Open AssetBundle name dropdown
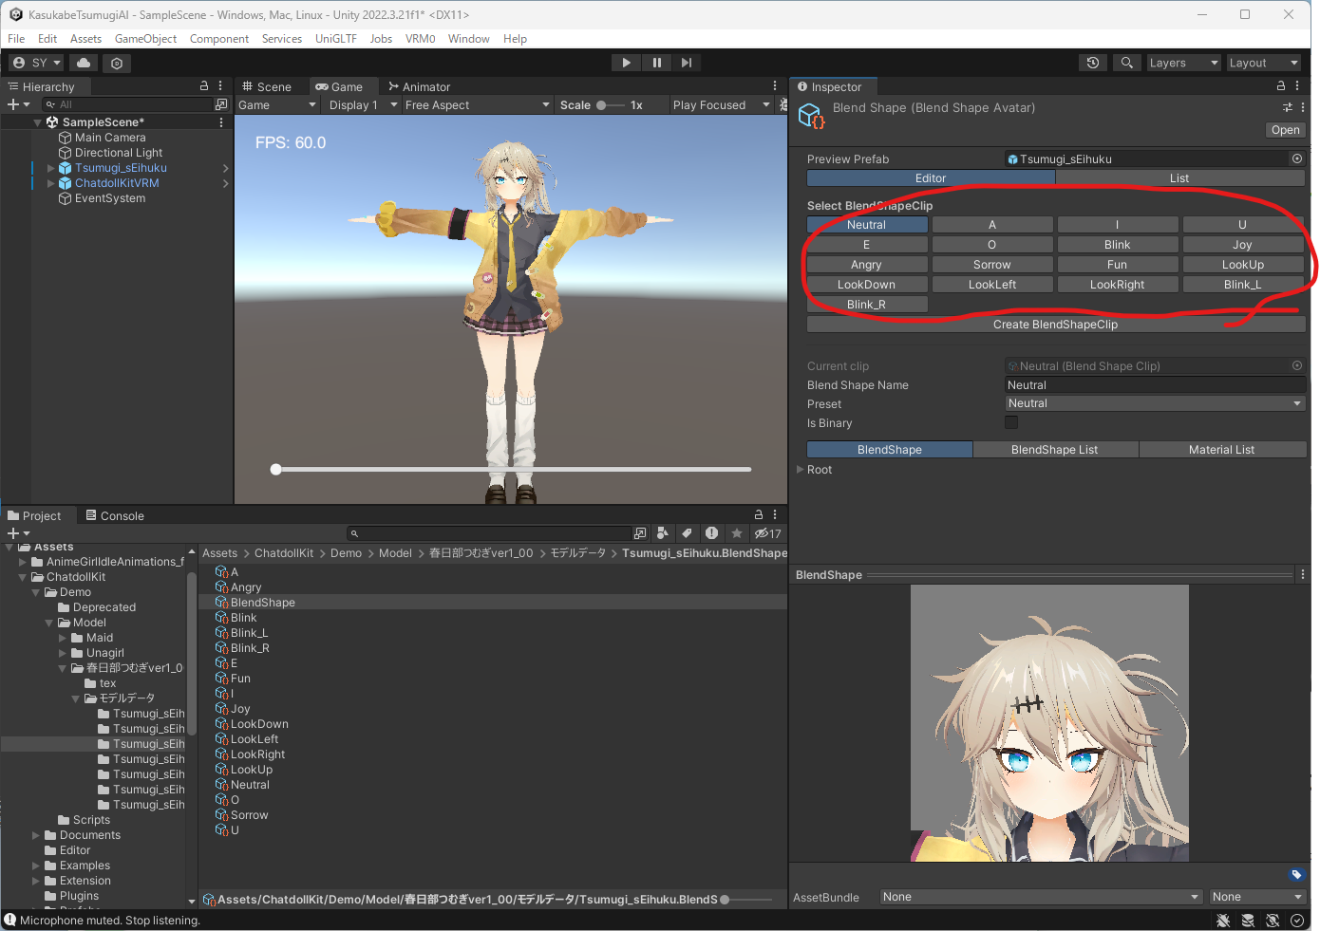Screen dimensions: 1320x931 [1041, 897]
